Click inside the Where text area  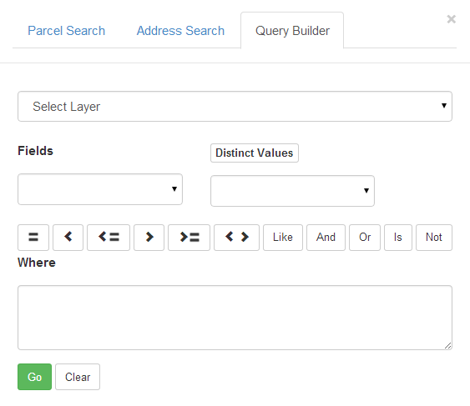point(235,318)
